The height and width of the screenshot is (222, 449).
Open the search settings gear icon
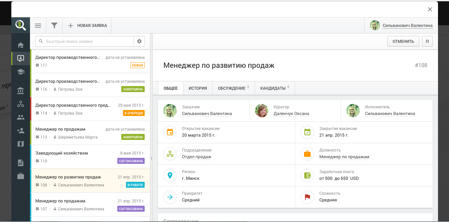pos(139,41)
